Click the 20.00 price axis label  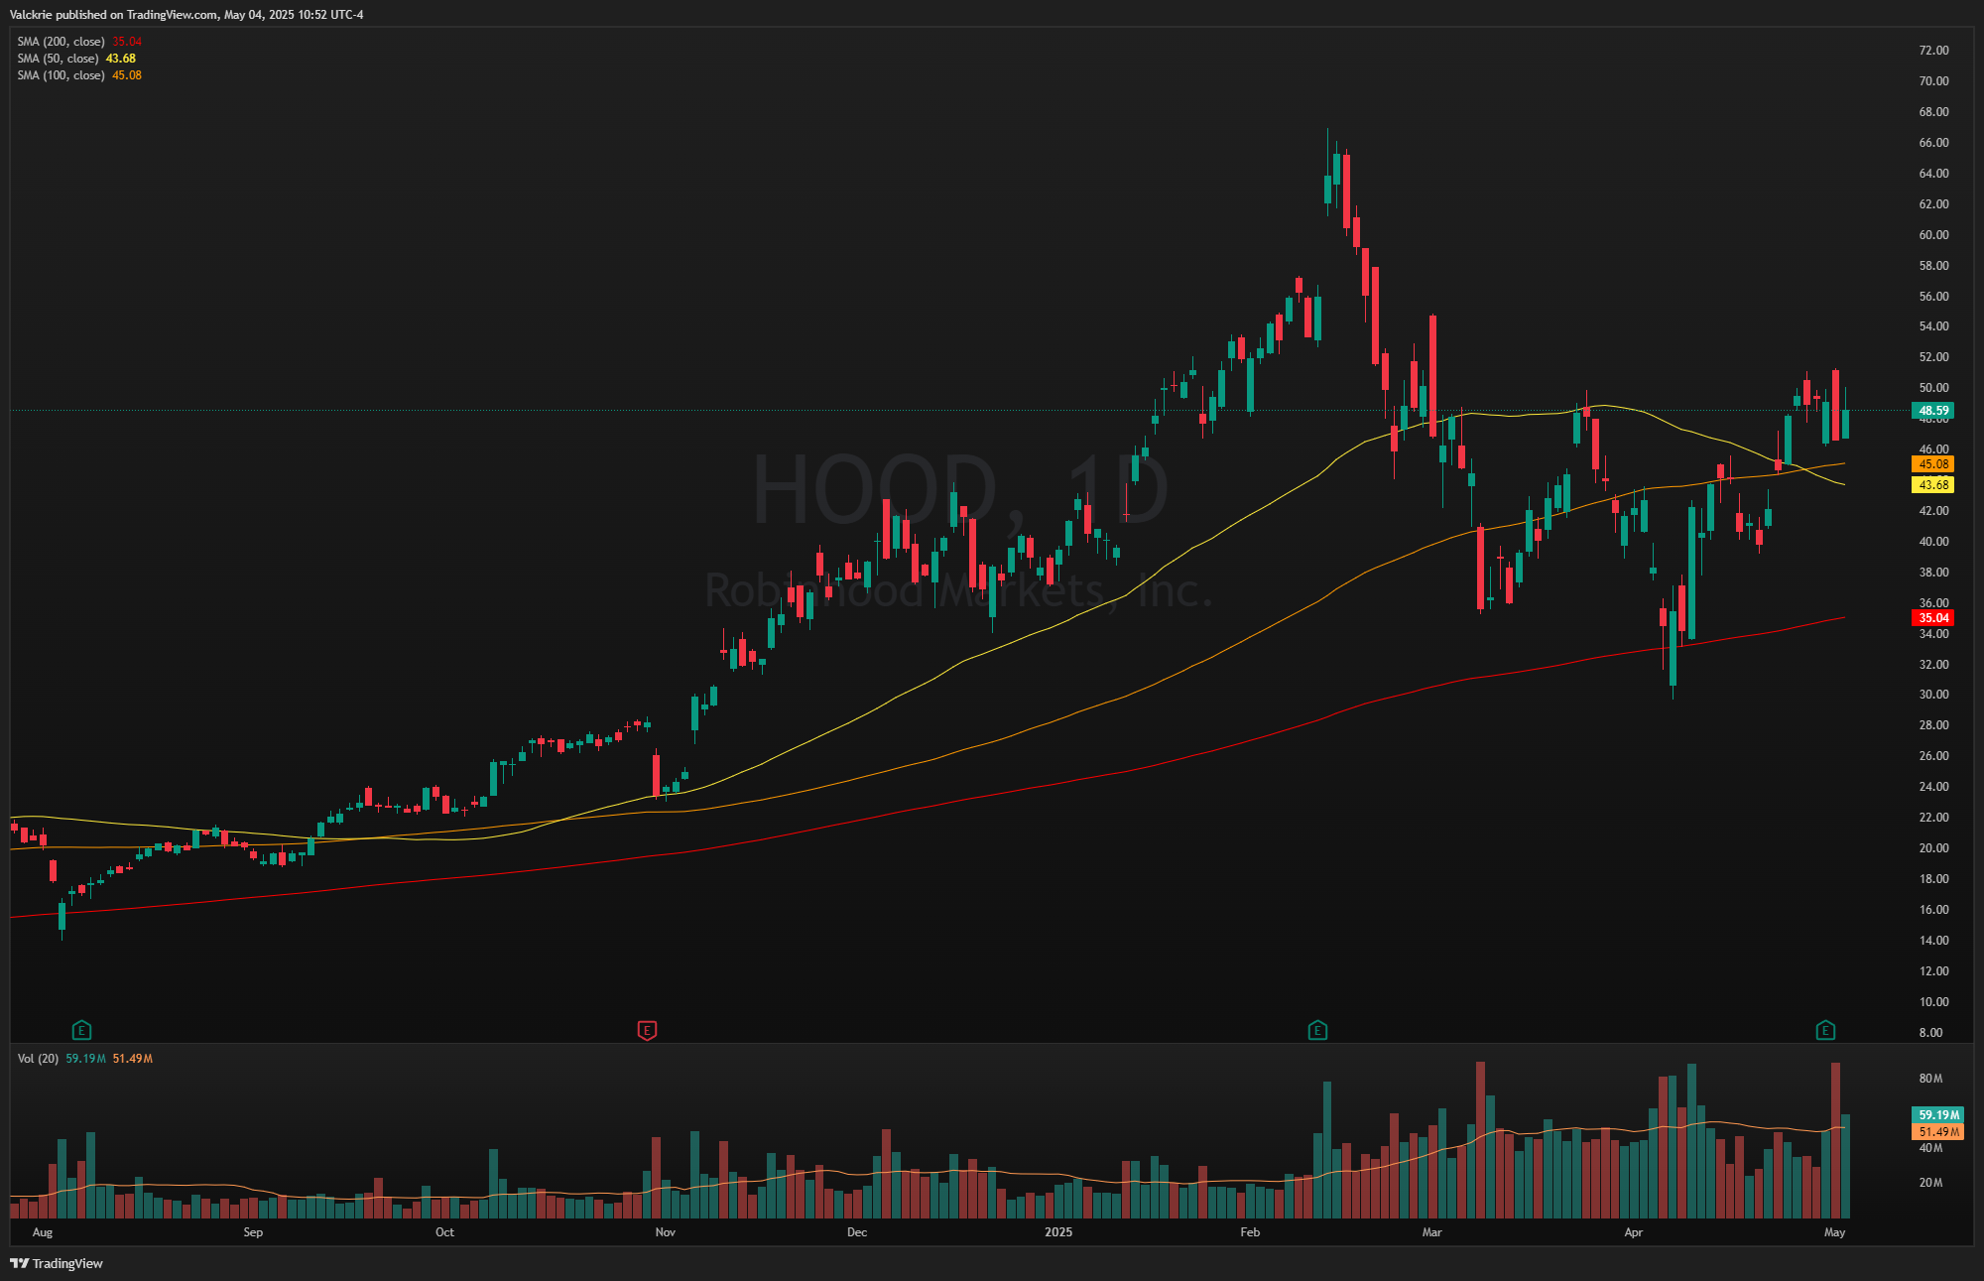pyautogui.click(x=1933, y=848)
